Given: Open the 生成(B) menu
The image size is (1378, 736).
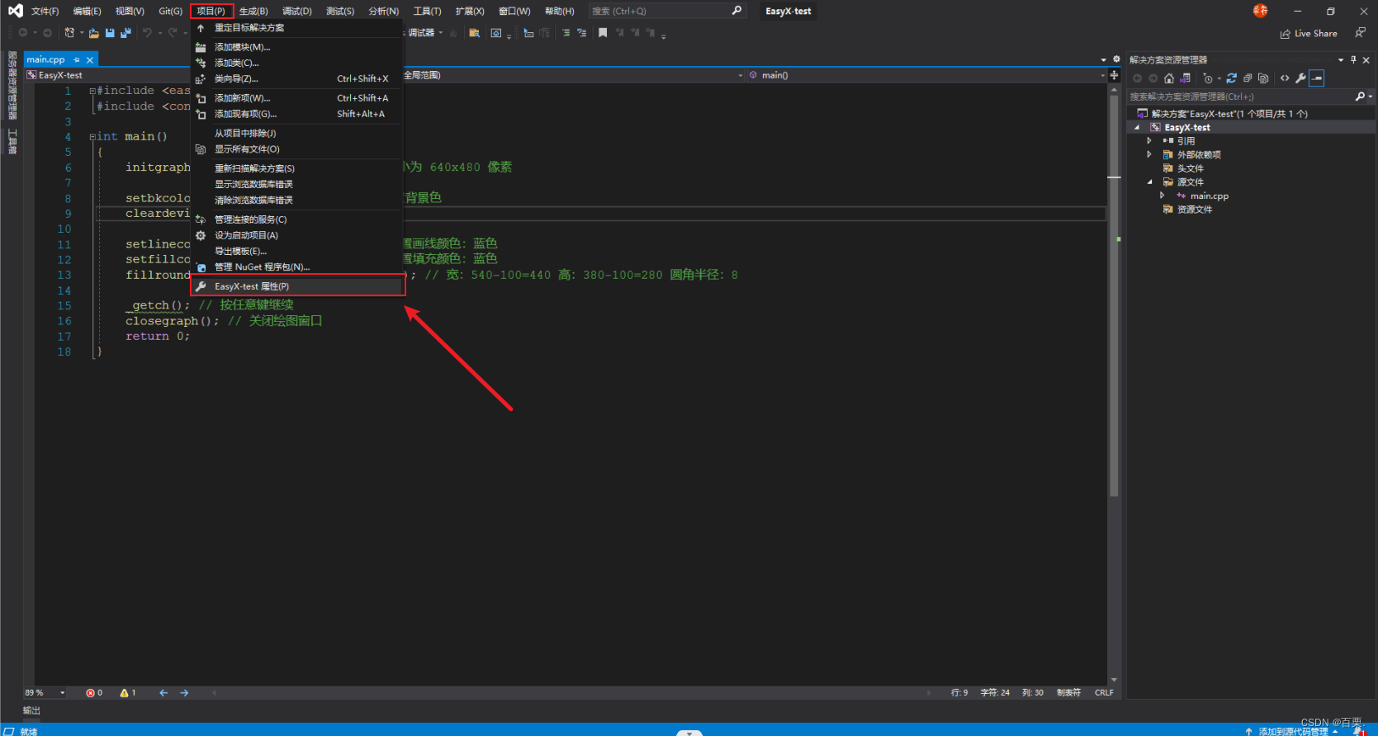Looking at the screenshot, I should click(x=253, y=11).
